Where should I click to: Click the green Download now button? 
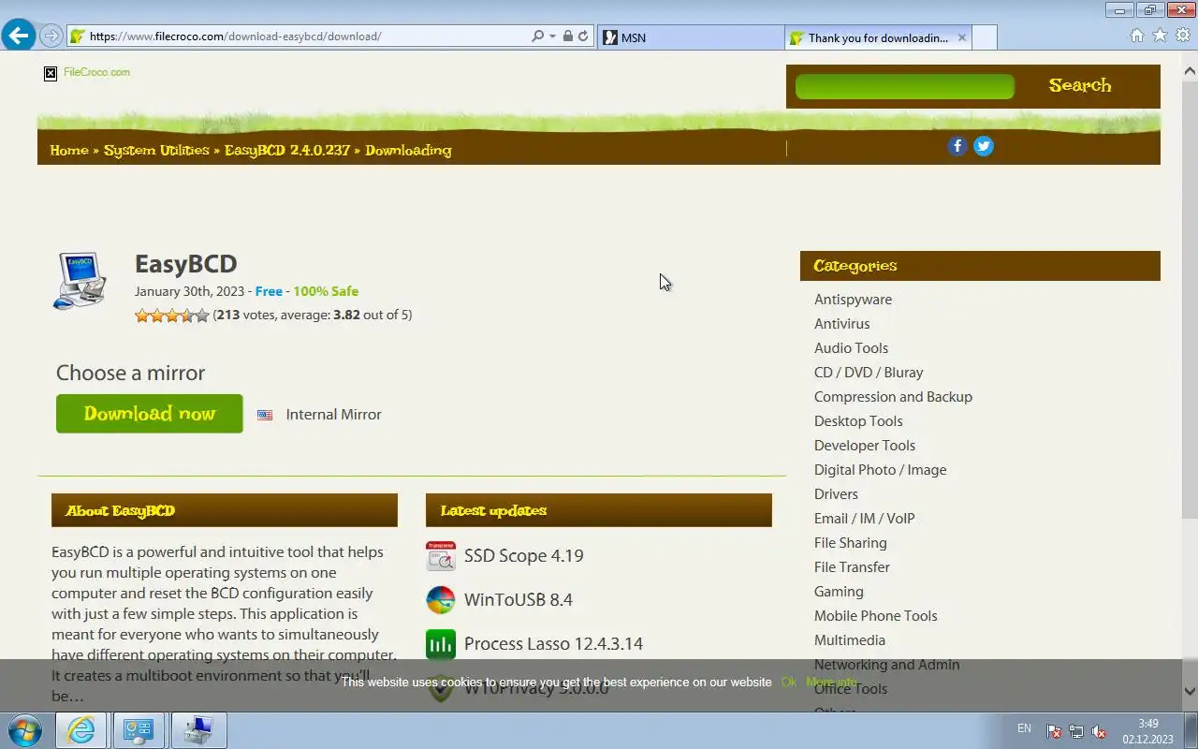(x=150, y=414)
